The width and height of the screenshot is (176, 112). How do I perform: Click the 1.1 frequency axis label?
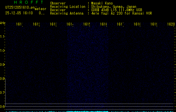tap(2, 37)
